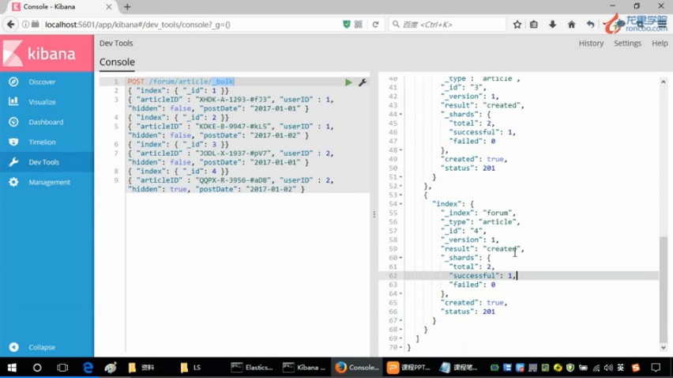
Task: Run the bulk request with play icon
Action: [x=348, y=82]
